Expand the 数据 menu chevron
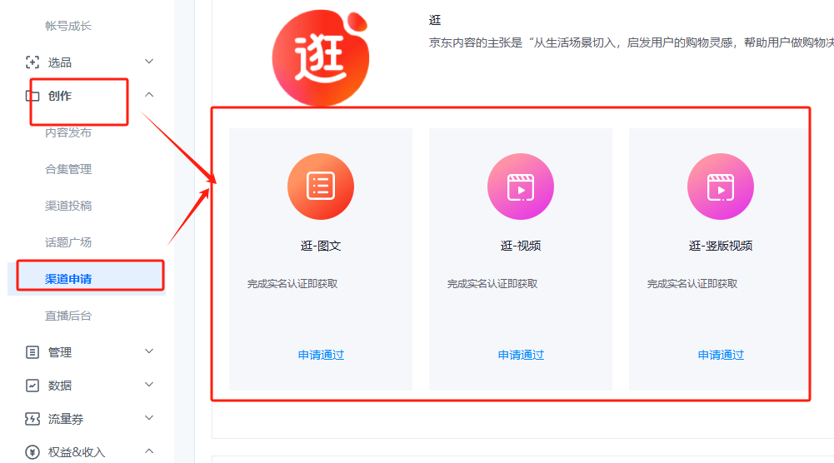 point(149,385)
